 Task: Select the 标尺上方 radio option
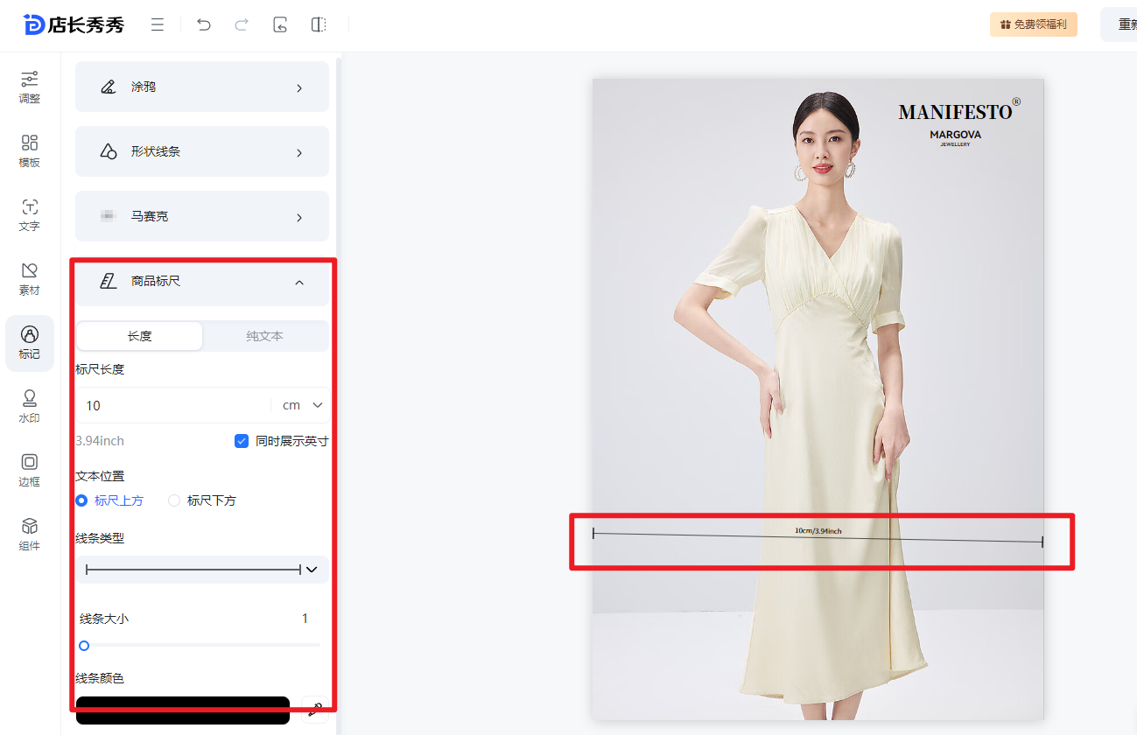point(81,500)
